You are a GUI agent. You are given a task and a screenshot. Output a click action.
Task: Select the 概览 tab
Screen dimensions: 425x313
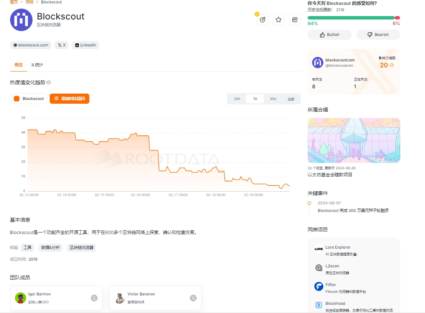18,65
